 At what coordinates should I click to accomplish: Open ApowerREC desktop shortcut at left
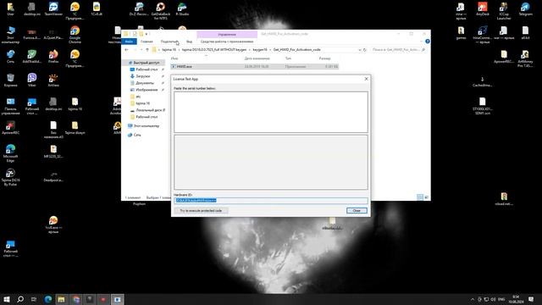click(x=10, y=127)
